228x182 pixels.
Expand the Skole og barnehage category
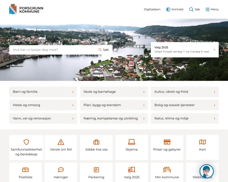[114, 92]
